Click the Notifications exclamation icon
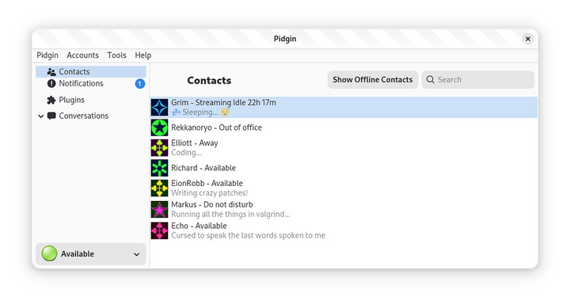The image size is (570, 304). coord(51,84)
